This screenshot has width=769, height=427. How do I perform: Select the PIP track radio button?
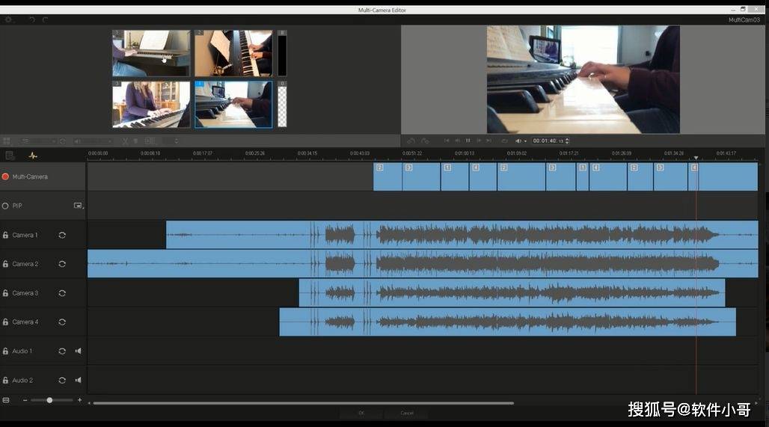(x=5, y=206)
